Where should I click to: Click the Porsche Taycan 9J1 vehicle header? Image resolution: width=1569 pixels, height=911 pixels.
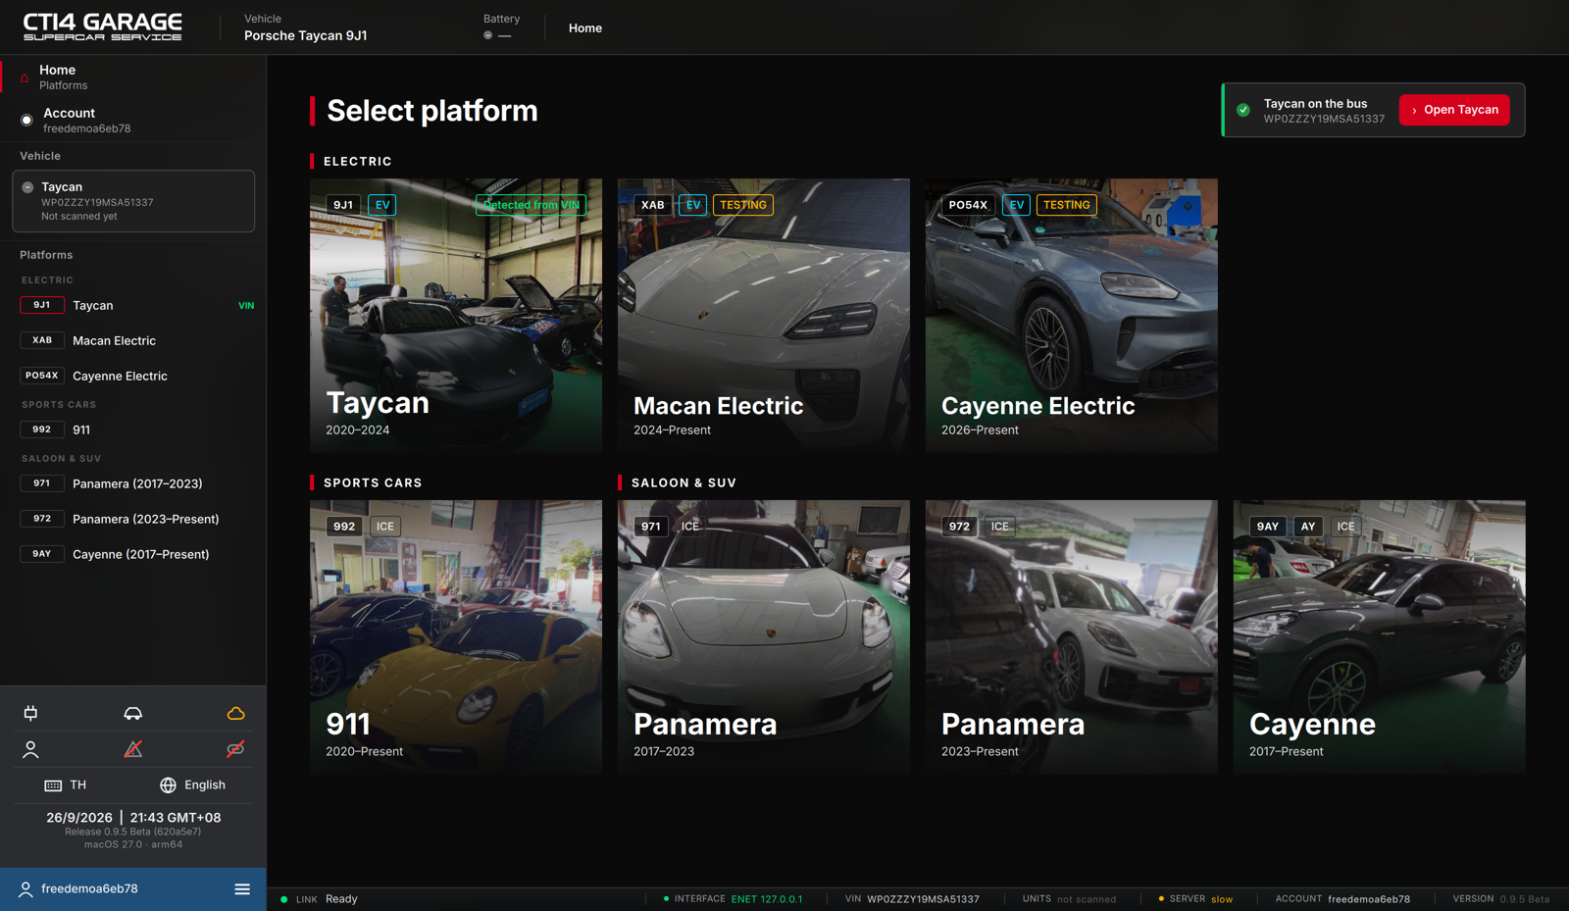(x=305, y=27)
